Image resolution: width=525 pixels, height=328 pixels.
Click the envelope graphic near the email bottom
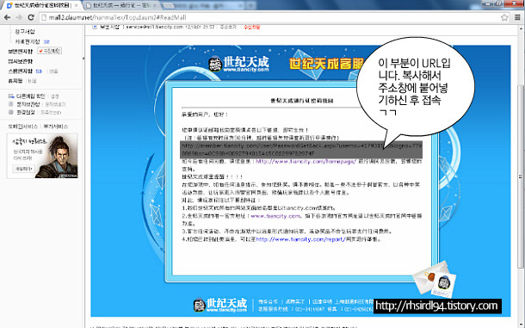(x=435, y=279)
